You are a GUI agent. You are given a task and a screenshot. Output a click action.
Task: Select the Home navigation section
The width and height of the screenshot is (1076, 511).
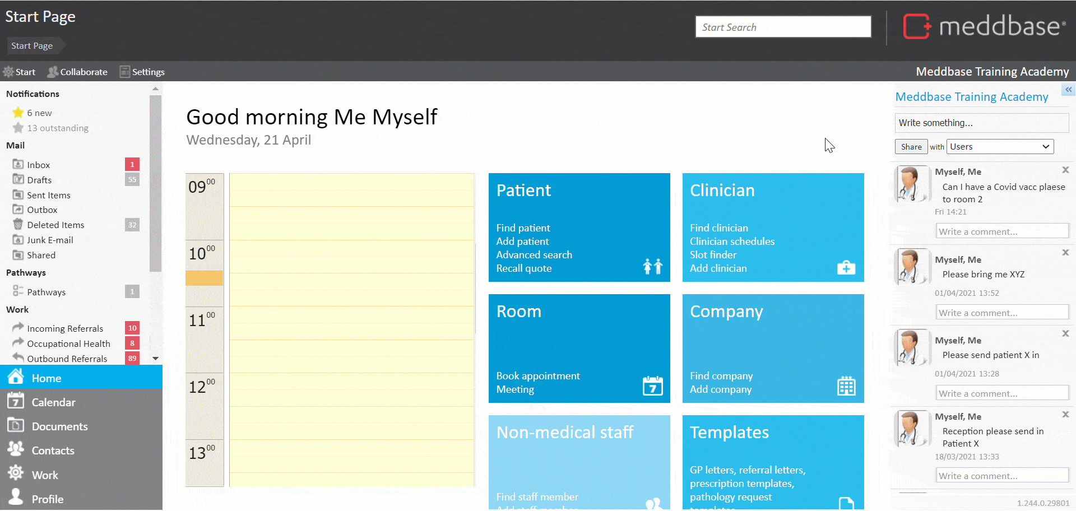click(x=81, y=378)
